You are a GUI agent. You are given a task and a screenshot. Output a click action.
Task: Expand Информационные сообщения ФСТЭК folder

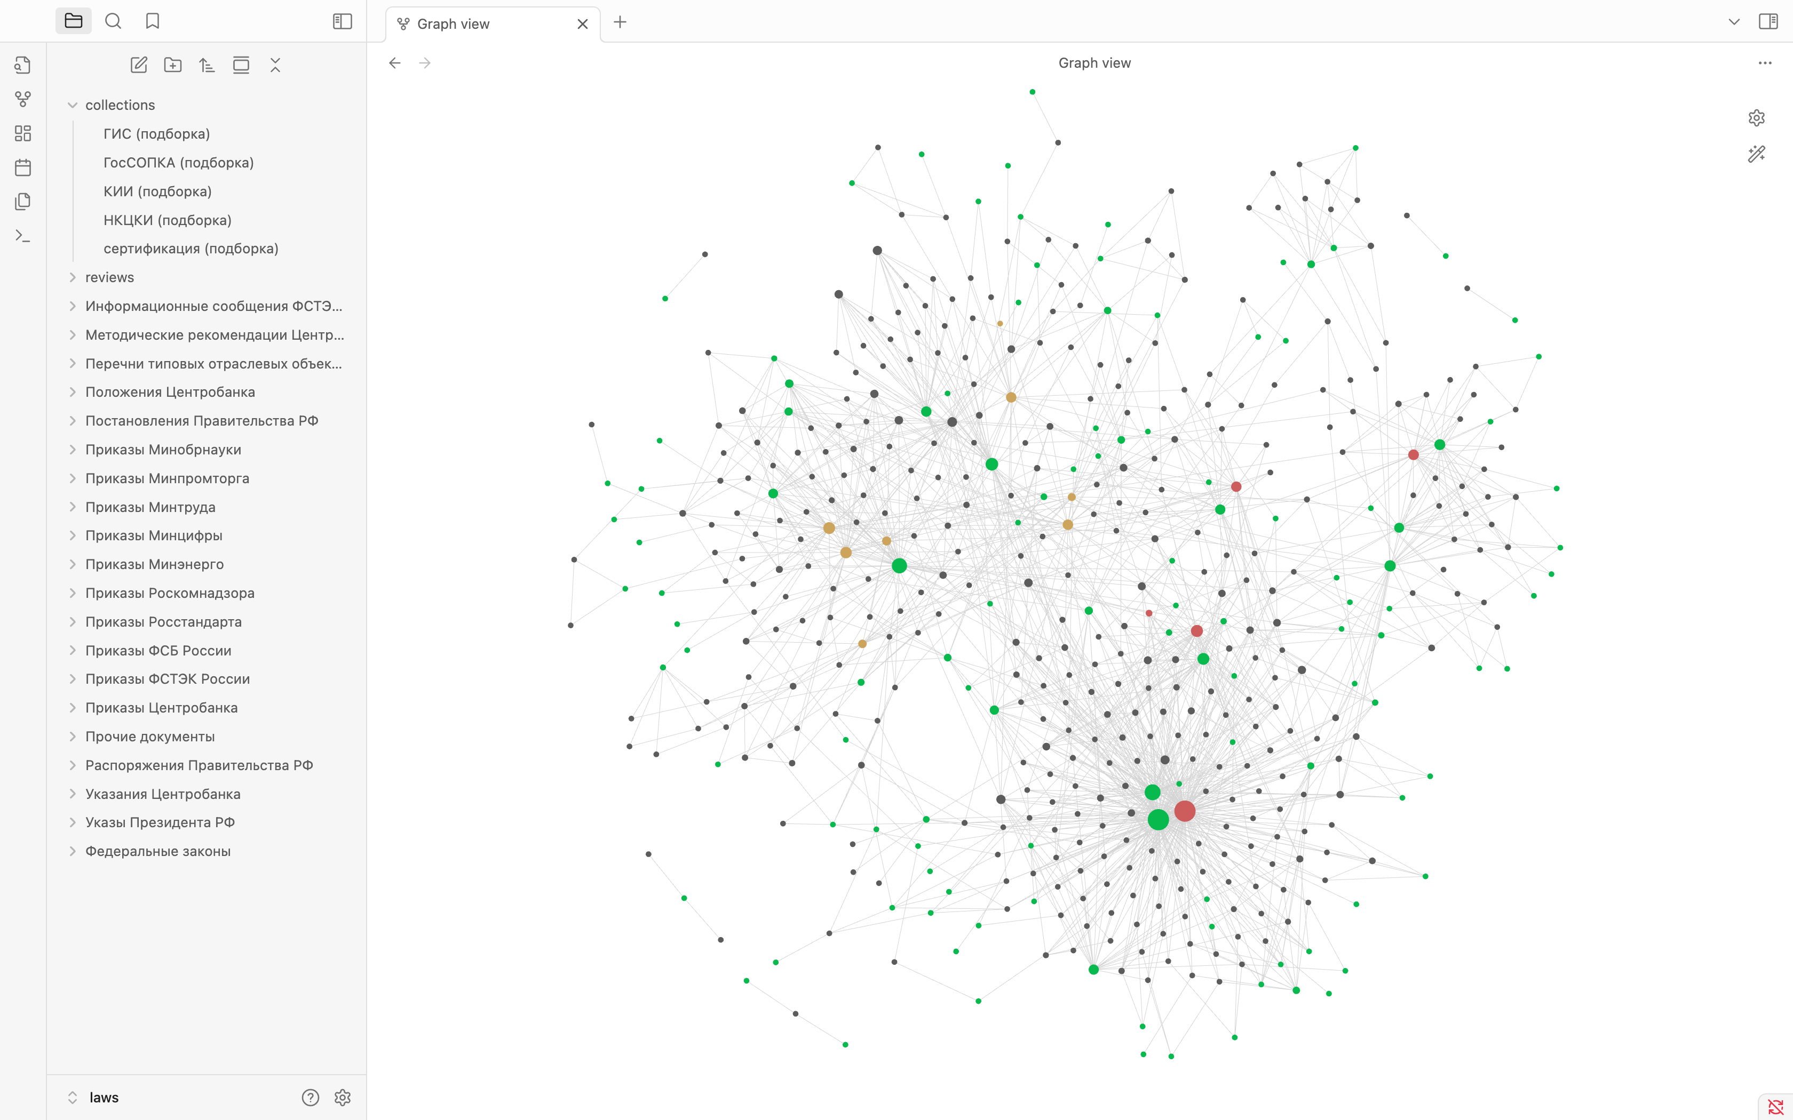point(207,306)
